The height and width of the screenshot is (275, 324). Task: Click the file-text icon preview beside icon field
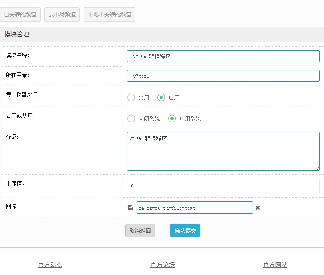(130, 208)
